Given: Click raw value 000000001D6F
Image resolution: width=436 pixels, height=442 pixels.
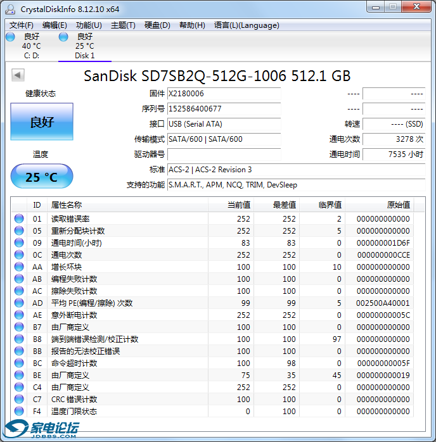Looking at the screenshot, I should (383, 243).
